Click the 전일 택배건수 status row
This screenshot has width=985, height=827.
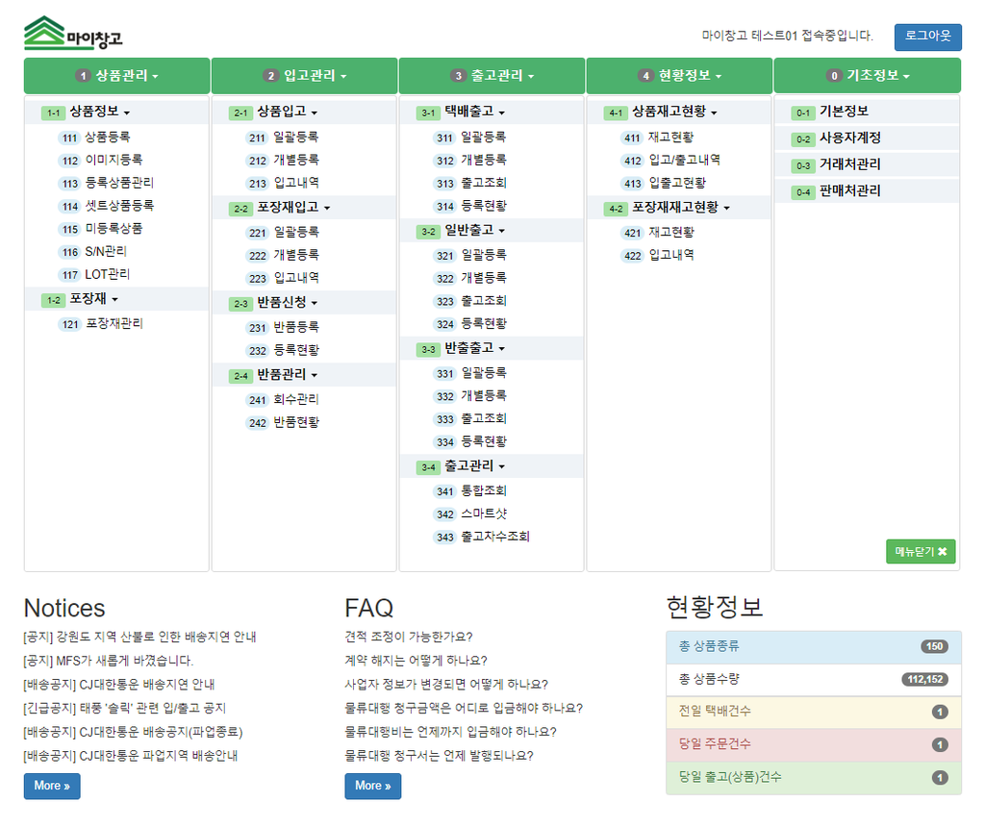point(814,713)
